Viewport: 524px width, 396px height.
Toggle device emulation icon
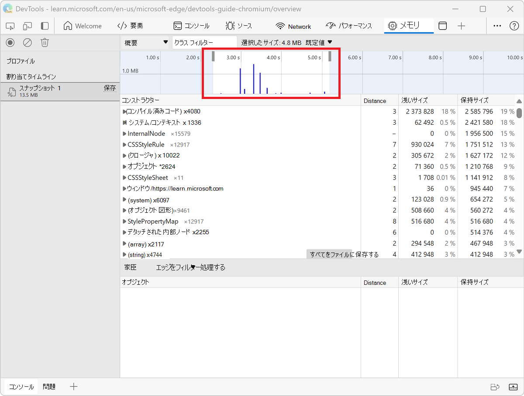28,26
